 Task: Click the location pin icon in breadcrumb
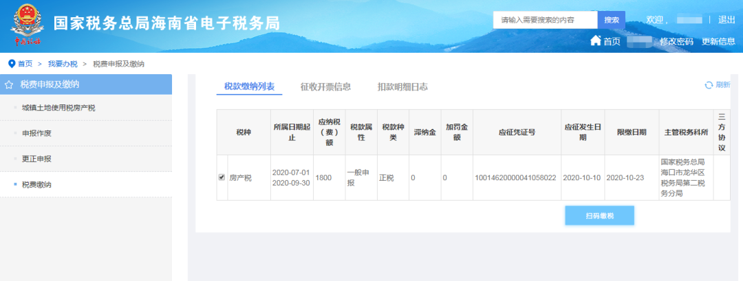[x=12, y=64]
